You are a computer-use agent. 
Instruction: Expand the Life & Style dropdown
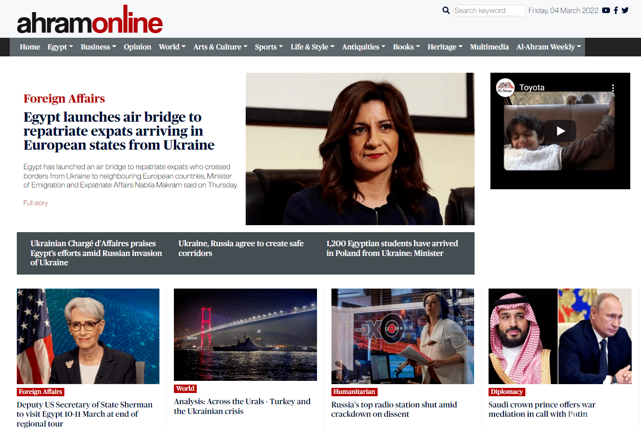(312, 47)
